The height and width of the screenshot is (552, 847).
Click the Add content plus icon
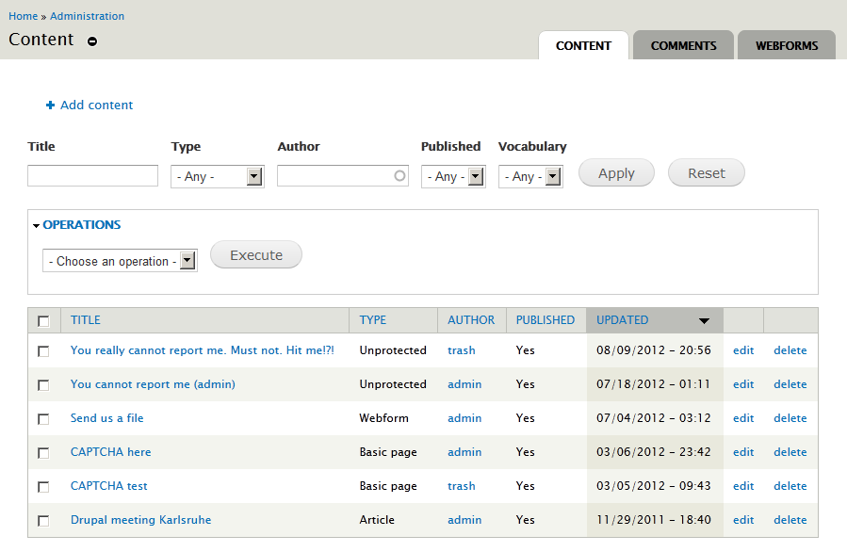(x=49, y=105)
